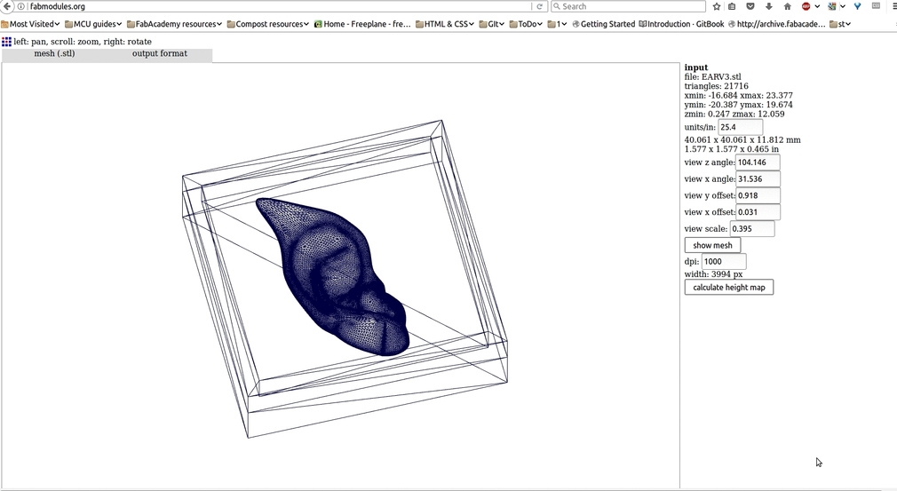Screen dimensions: 897x491
Task: Open the MCU guides bookmarks folder
Action: [93, 24]
